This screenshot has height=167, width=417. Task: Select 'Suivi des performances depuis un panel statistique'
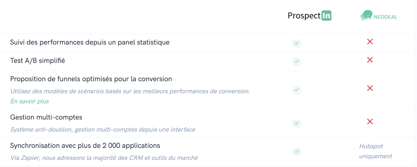[x=90, y=42]
